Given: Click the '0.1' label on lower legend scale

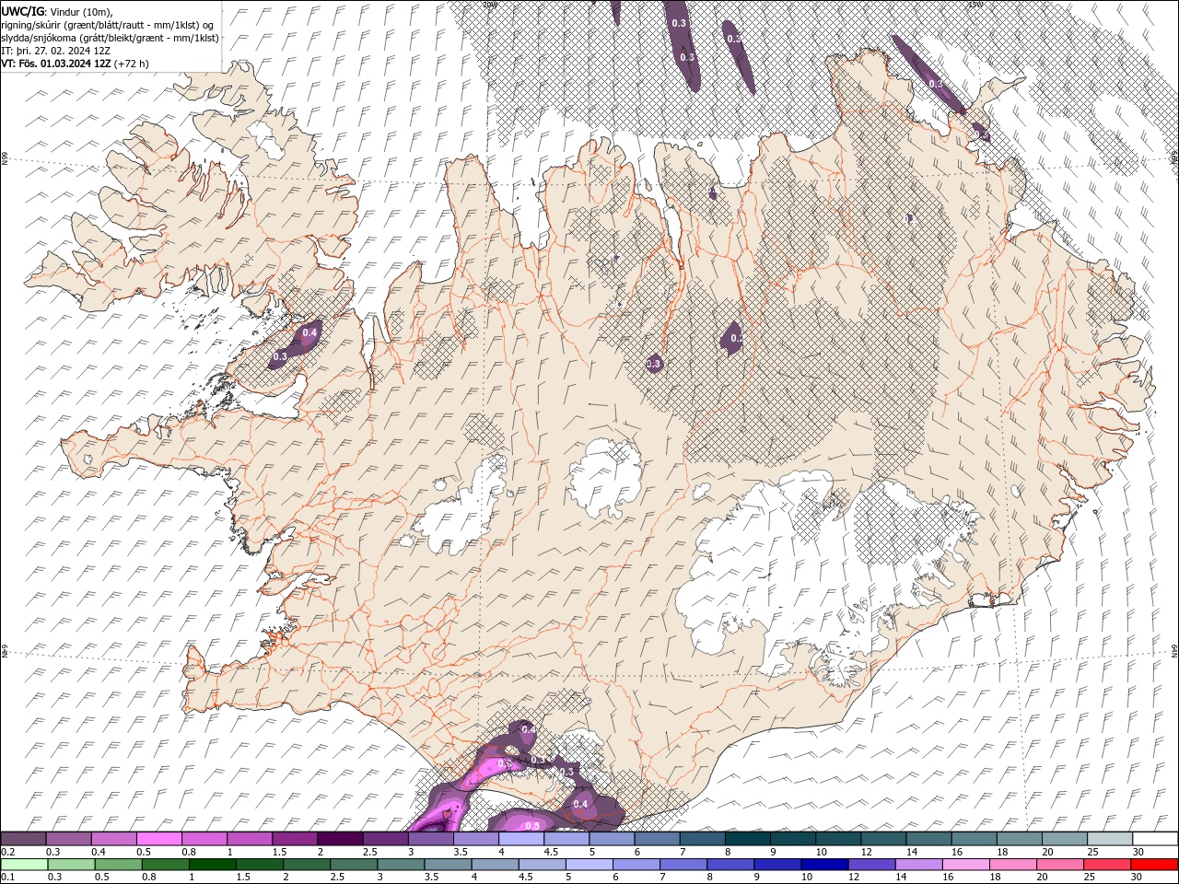Looking at the screenshot, I should [7, 878].
